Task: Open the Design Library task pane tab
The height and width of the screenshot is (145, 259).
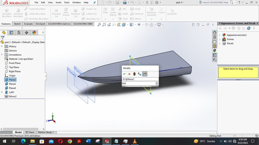Action: click(x=214, y=37)
